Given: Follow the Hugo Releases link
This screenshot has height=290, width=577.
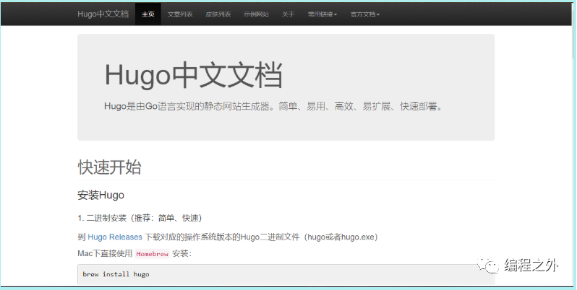Looking at the screenshot, I should tap(115, 237).
